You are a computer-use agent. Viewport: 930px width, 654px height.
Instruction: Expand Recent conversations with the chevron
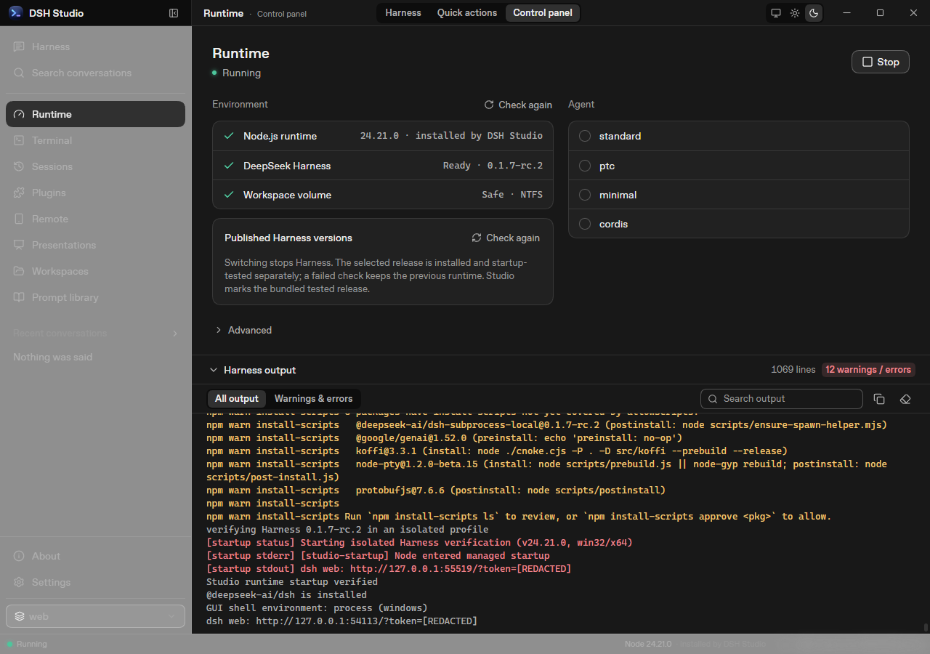[174, 334]
